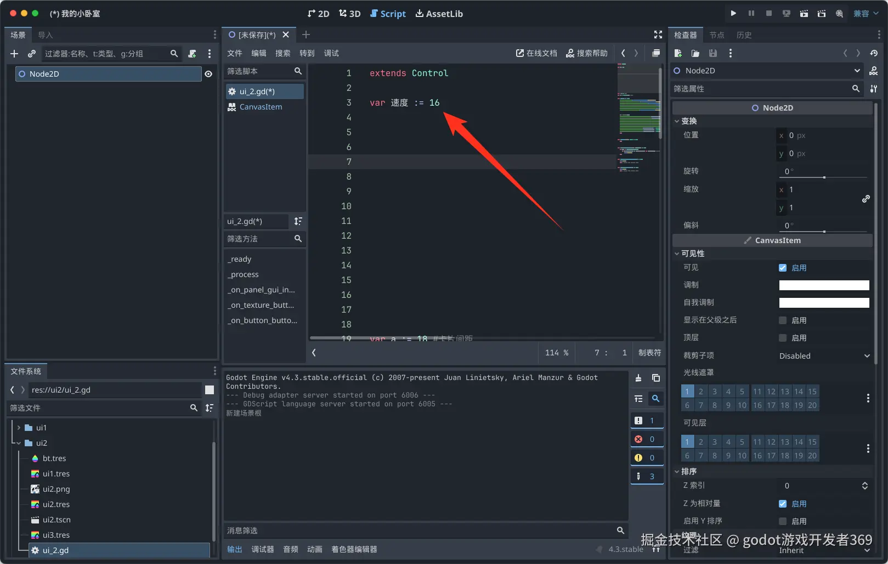Viewport: 888px width, 564px height.
Task: Toggle Z 为相对量 checkbox
Action: click(783, 504)
